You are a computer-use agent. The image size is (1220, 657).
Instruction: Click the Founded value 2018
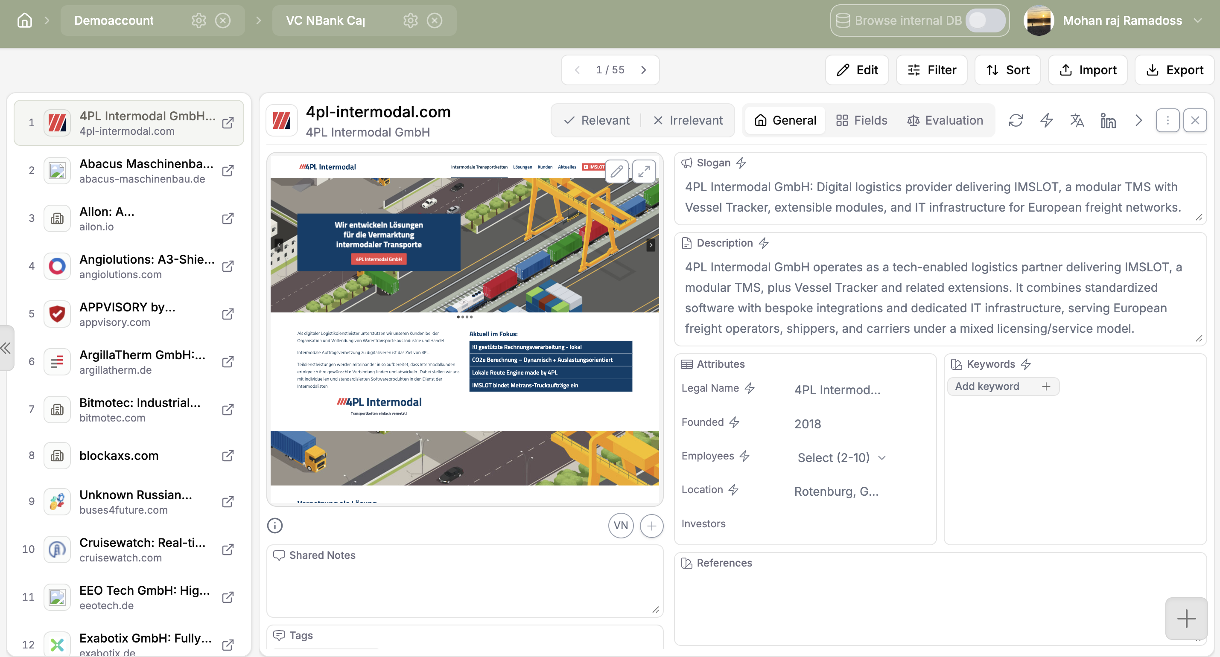click(x=808, y=424)
